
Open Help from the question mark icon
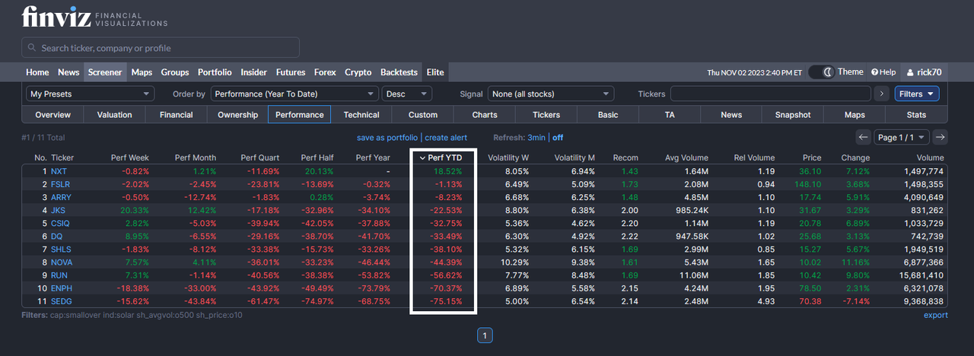click(x=883, y=72)
